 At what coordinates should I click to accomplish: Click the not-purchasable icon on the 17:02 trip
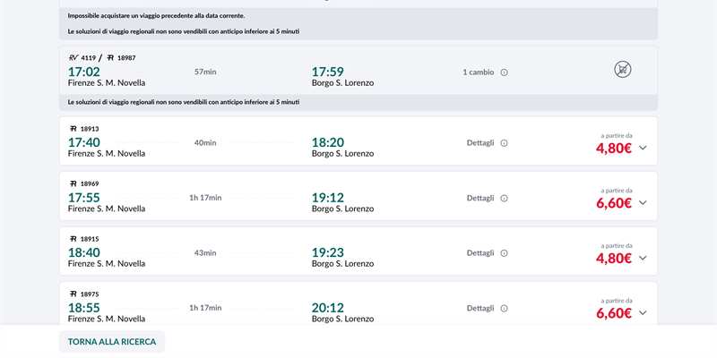tap(623, 69)
